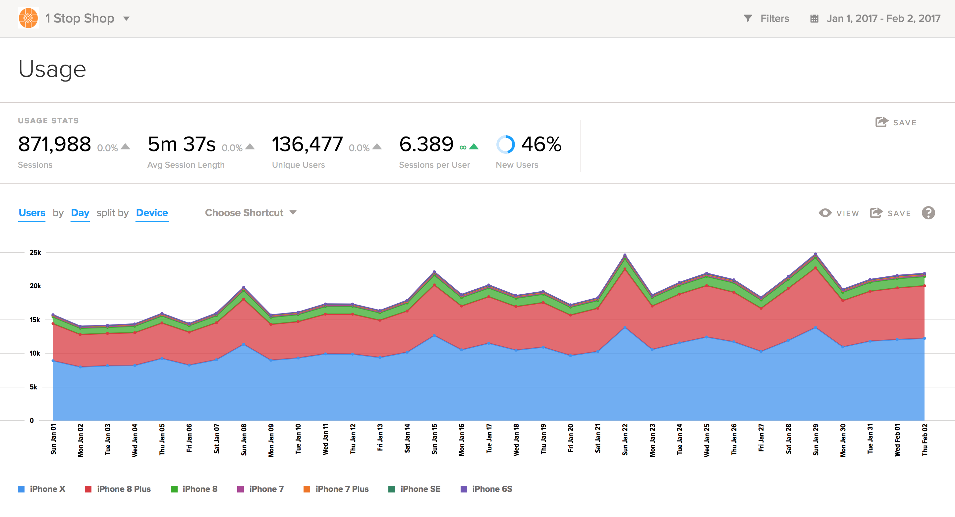Open the question mark help icon
Screen dimensions: 955x517
pos(928,213)
